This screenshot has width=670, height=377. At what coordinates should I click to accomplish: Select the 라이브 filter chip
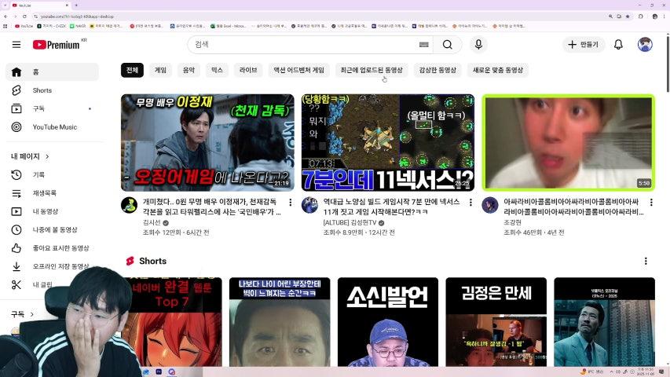click(x=247, y=70)
